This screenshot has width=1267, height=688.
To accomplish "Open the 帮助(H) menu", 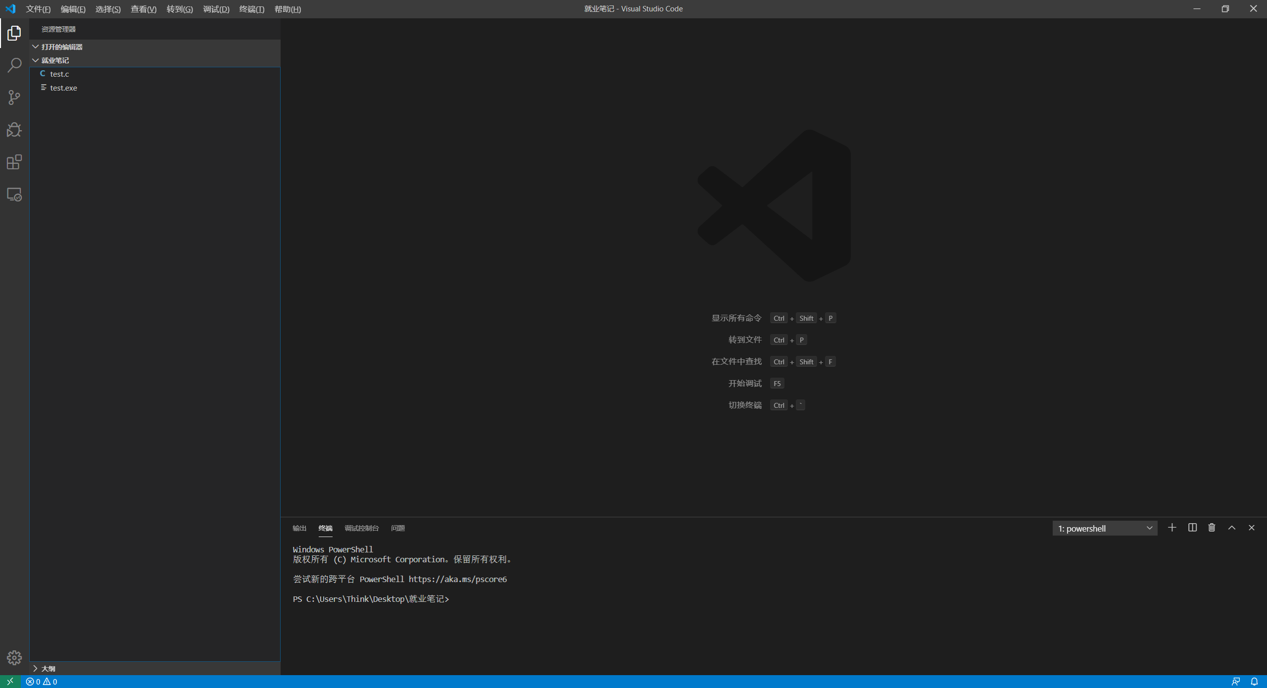I will point(288,9).
